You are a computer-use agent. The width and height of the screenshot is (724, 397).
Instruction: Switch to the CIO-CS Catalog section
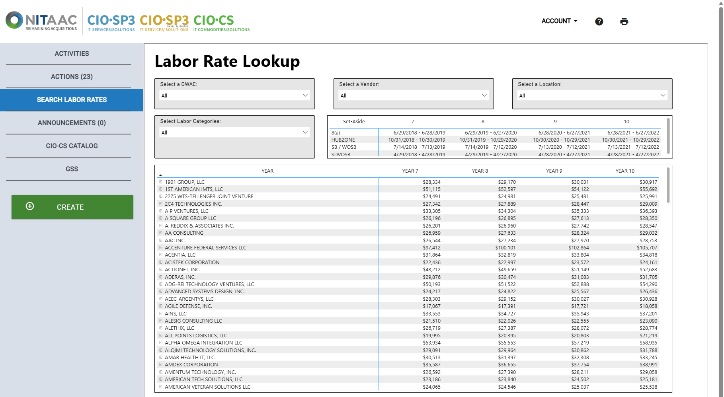[71, 146]
